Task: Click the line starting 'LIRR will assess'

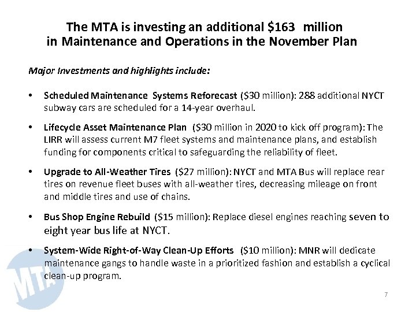Action: click(210, 139)
